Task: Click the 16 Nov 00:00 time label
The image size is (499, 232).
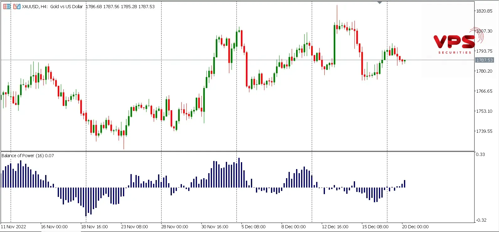Action: (54, 227)
